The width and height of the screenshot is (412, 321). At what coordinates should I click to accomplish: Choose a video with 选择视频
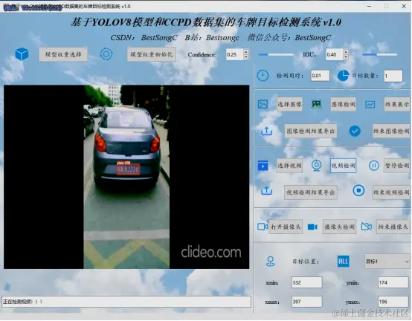289,166
